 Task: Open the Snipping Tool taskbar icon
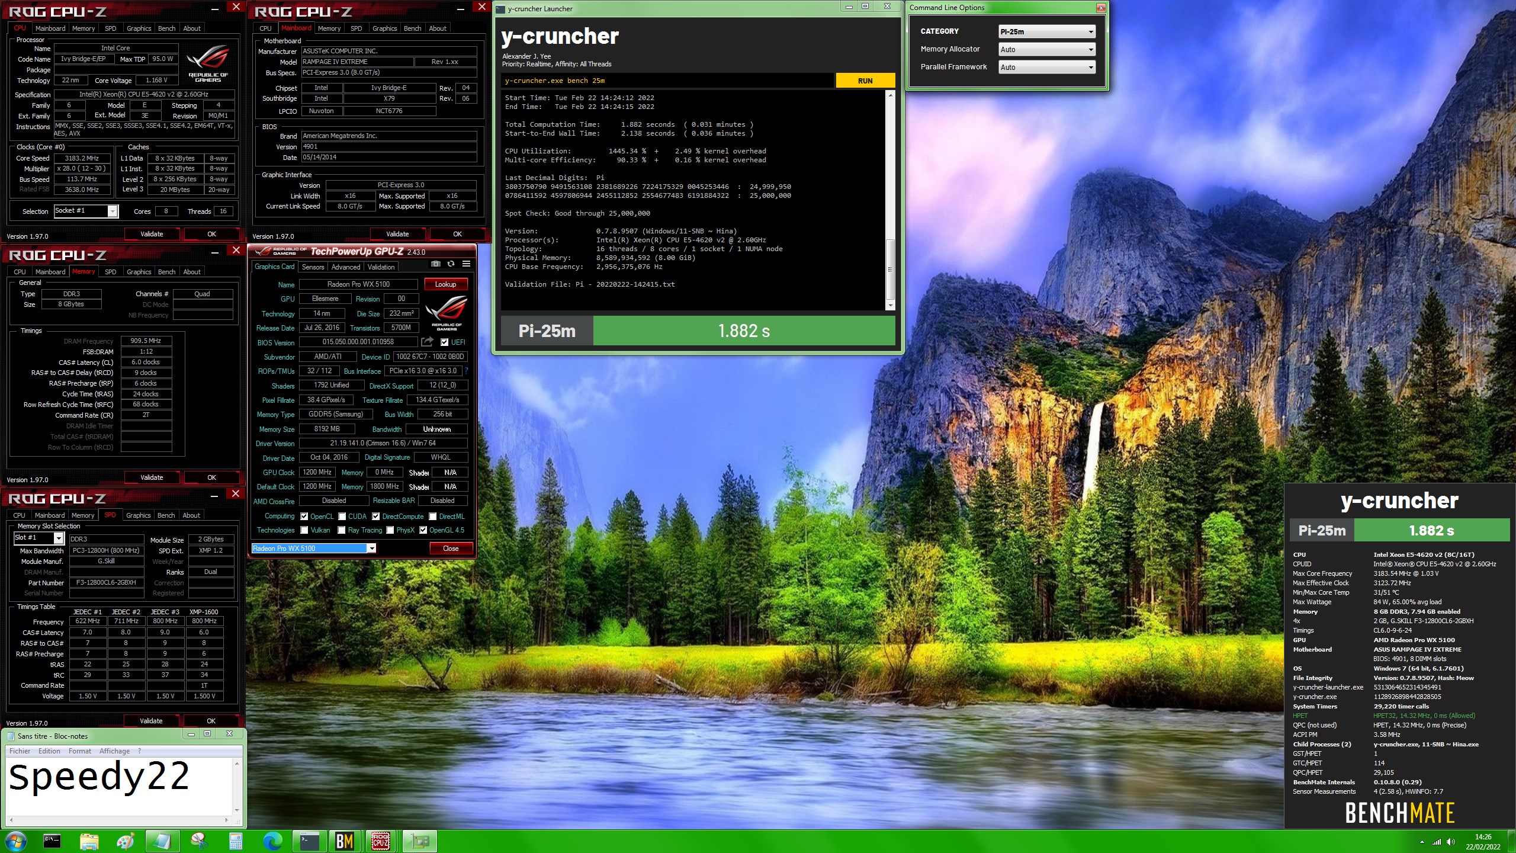point(199,841)
